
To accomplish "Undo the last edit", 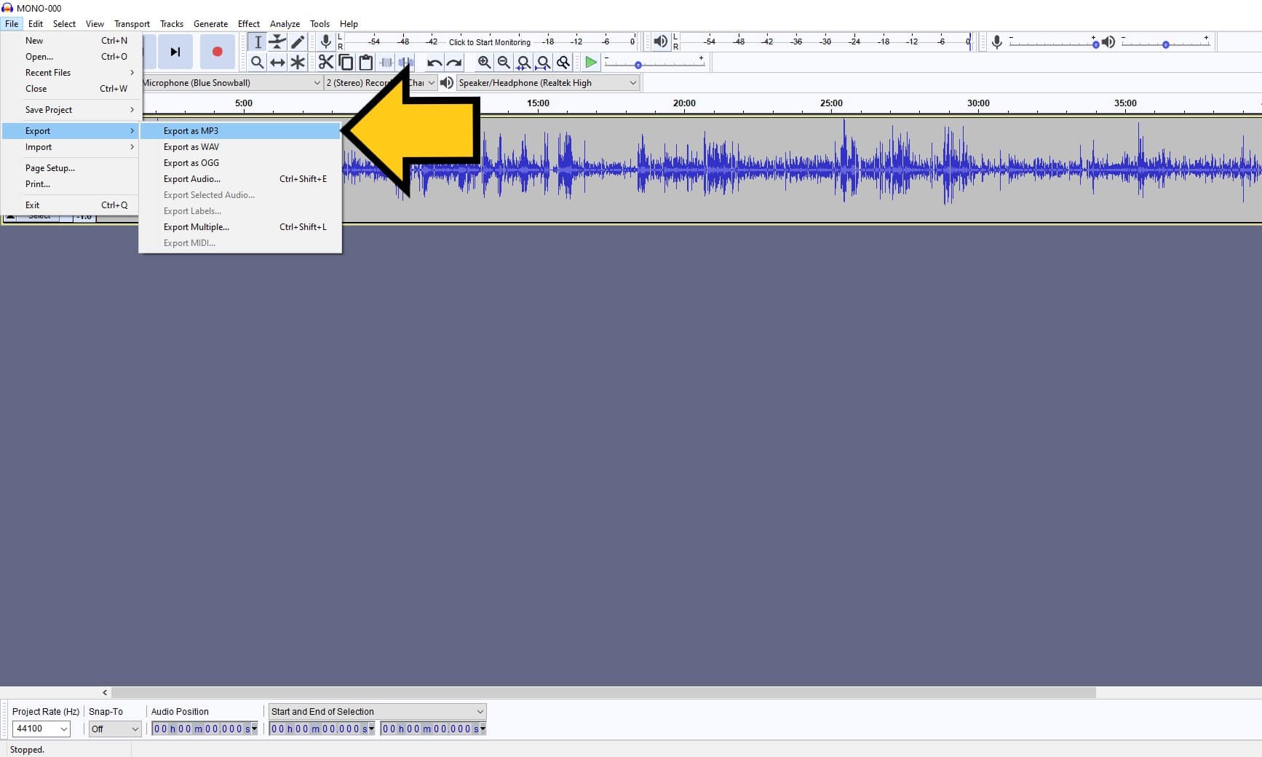I will coord(433,63).
